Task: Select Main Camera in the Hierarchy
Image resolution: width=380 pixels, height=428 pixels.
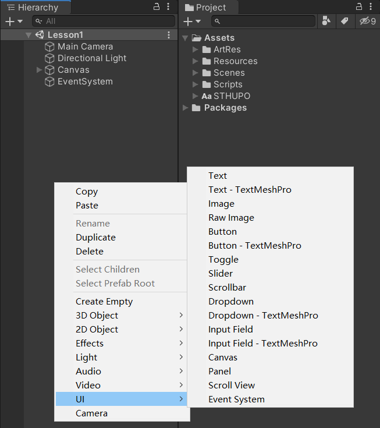Action: (x=85, y=47)
